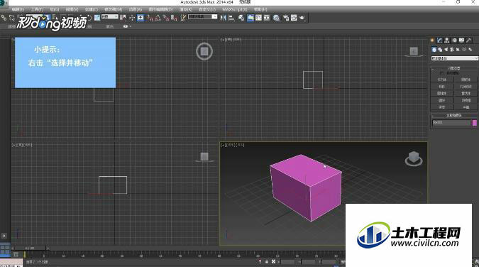Image resolution: width=479 pixels, height=267 pixels.
Task: Toggle the 3D Snaps button
Action: point(150,18)
